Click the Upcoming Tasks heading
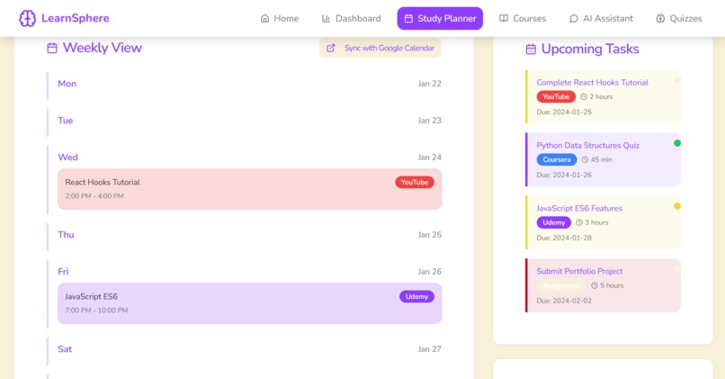725x379 pixels. point(590,49)
